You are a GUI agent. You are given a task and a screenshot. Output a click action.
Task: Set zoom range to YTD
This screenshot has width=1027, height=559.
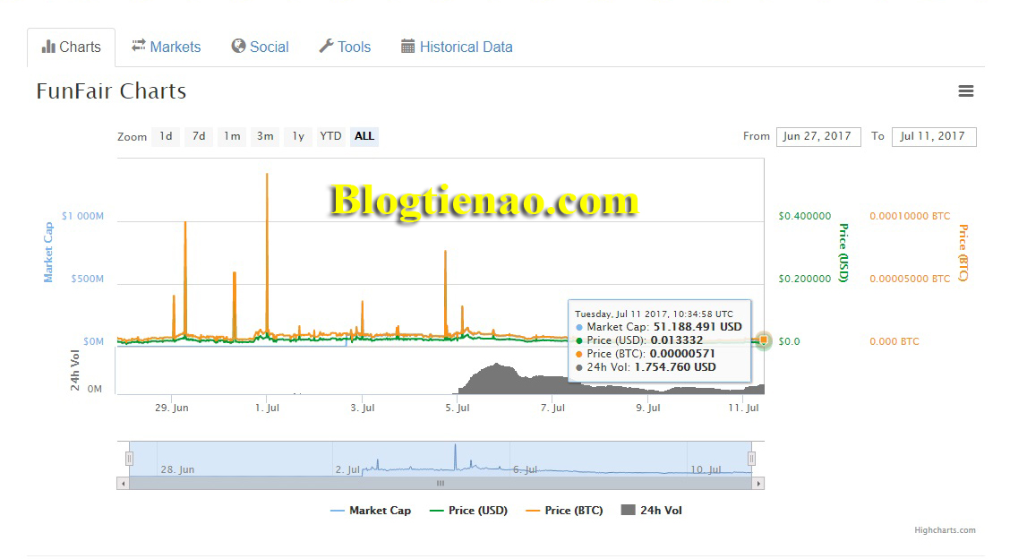[330, 136]
